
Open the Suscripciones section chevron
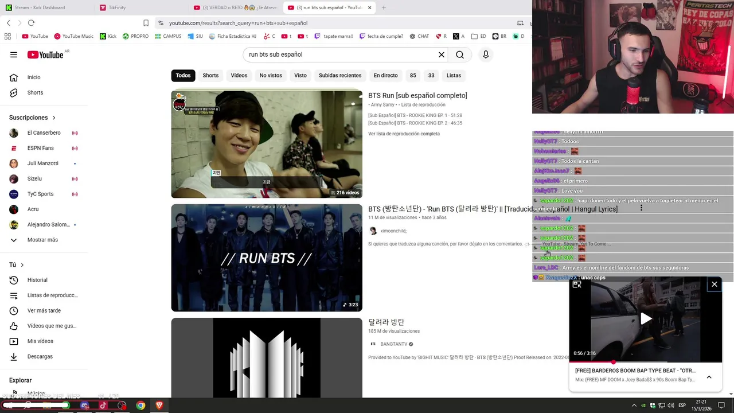(x=54, y=118)
